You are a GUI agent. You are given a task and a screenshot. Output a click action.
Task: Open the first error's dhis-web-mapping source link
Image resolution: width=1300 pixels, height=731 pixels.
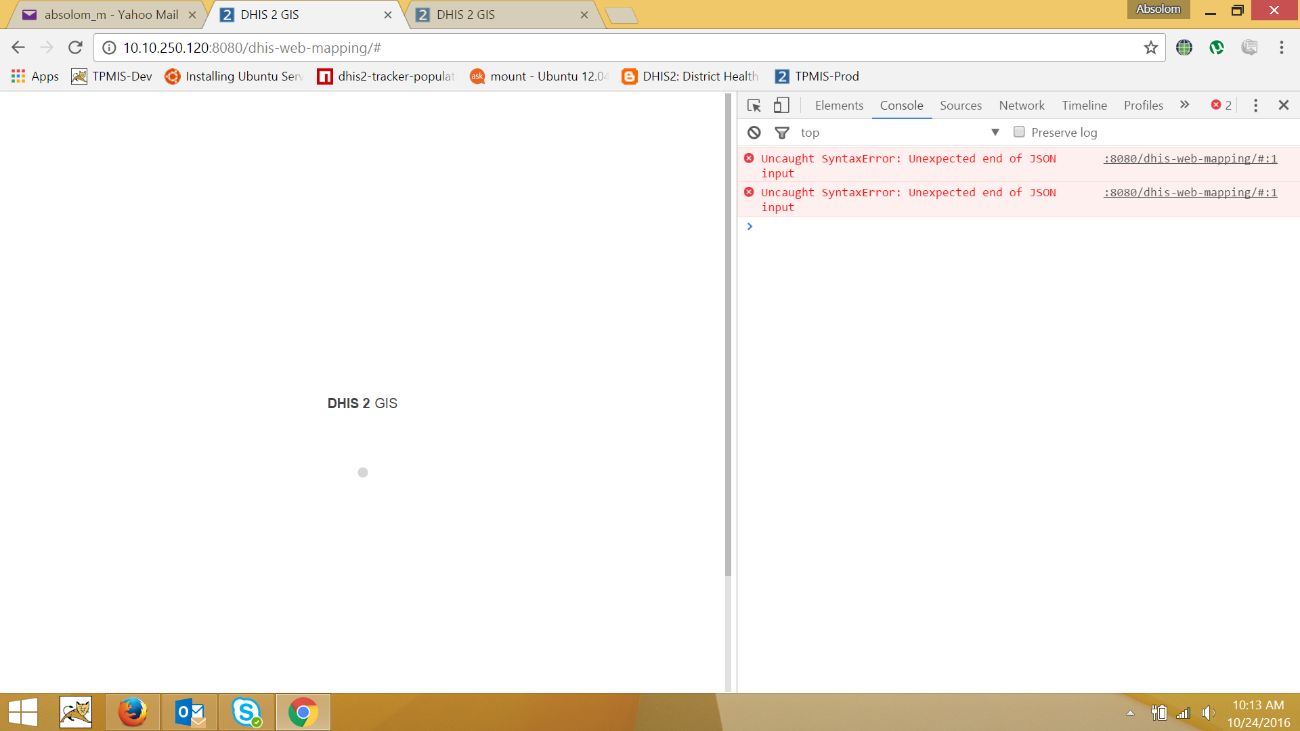click(x=1190, y=158)
